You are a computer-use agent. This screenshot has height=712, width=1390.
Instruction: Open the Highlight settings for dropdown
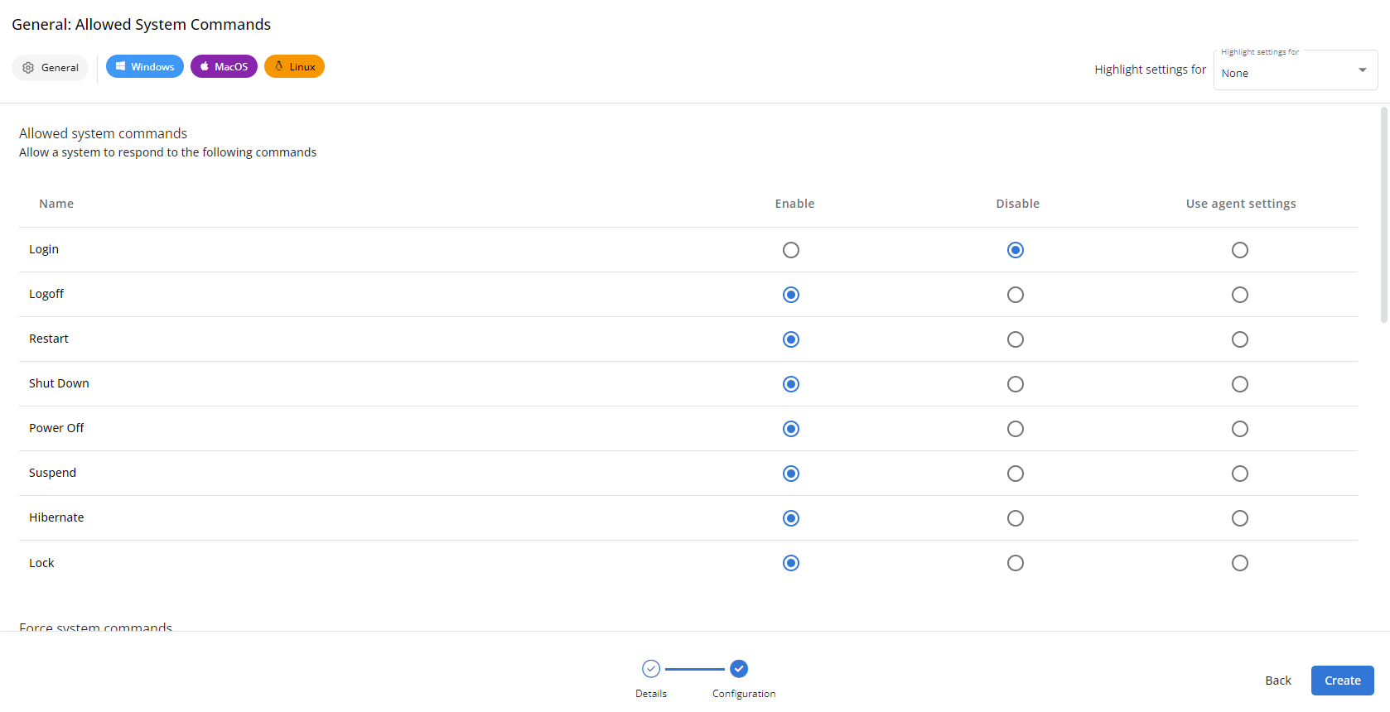click(1284, 73)
